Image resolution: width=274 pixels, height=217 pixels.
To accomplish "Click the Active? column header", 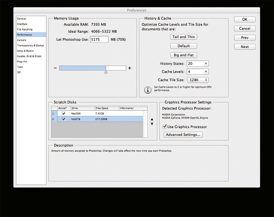I will (x=64, y=108).
